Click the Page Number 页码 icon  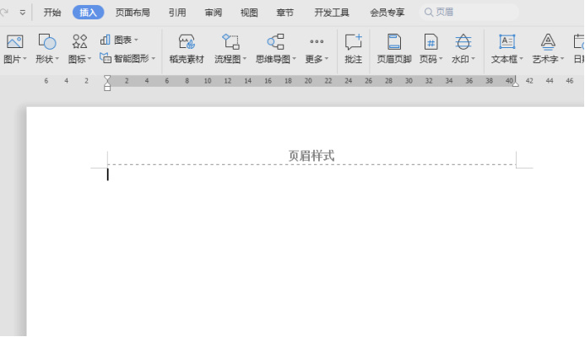[431, 42]
